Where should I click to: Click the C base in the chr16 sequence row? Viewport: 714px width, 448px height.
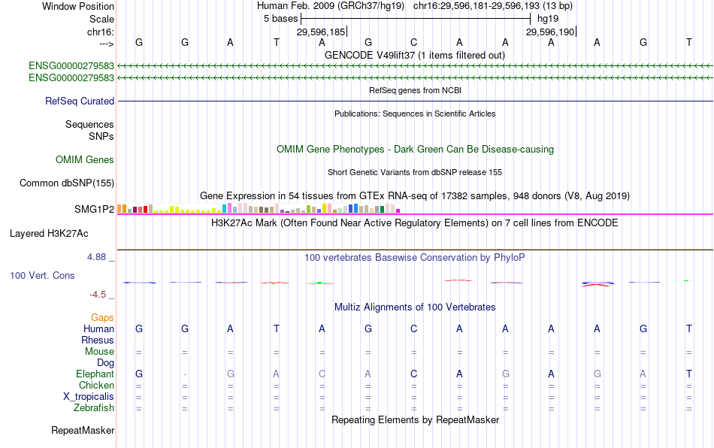[413, 42]
